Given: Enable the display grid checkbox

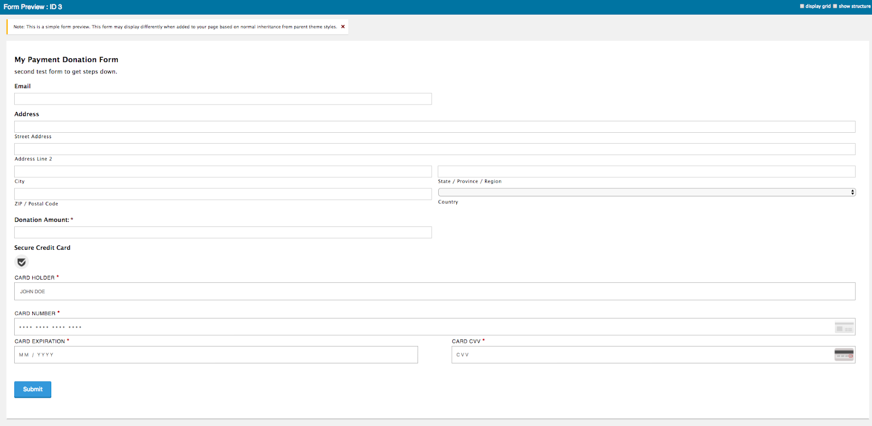Looking at the screenshot, I should pyautogui.click(x=802, y=6).
